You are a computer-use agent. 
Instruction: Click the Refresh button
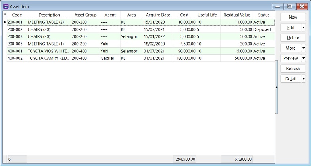(x=293, y=69)
